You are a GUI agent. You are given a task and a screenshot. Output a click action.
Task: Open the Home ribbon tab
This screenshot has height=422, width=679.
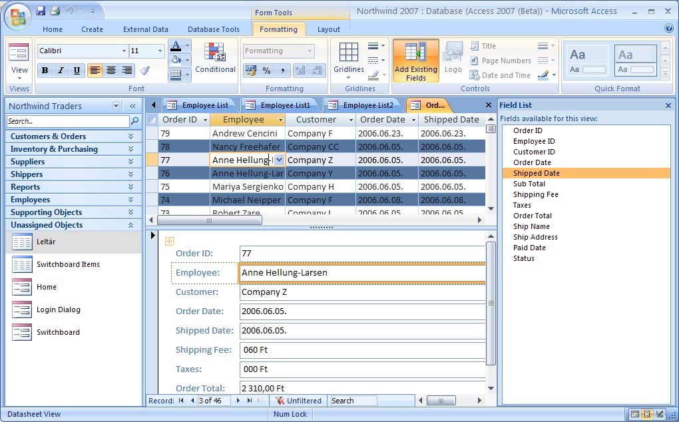(x=53, y=29)
